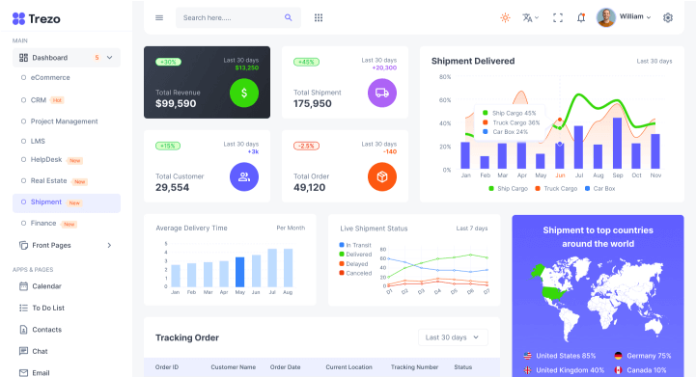
Task: Click the purple truck Total Shipment icon
Action: coord(382,94)
